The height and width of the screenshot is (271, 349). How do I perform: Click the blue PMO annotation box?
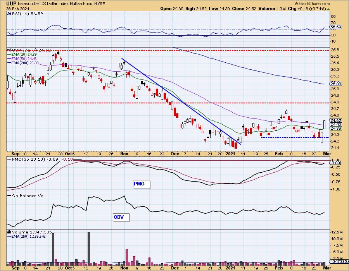(x=142, y=184)
